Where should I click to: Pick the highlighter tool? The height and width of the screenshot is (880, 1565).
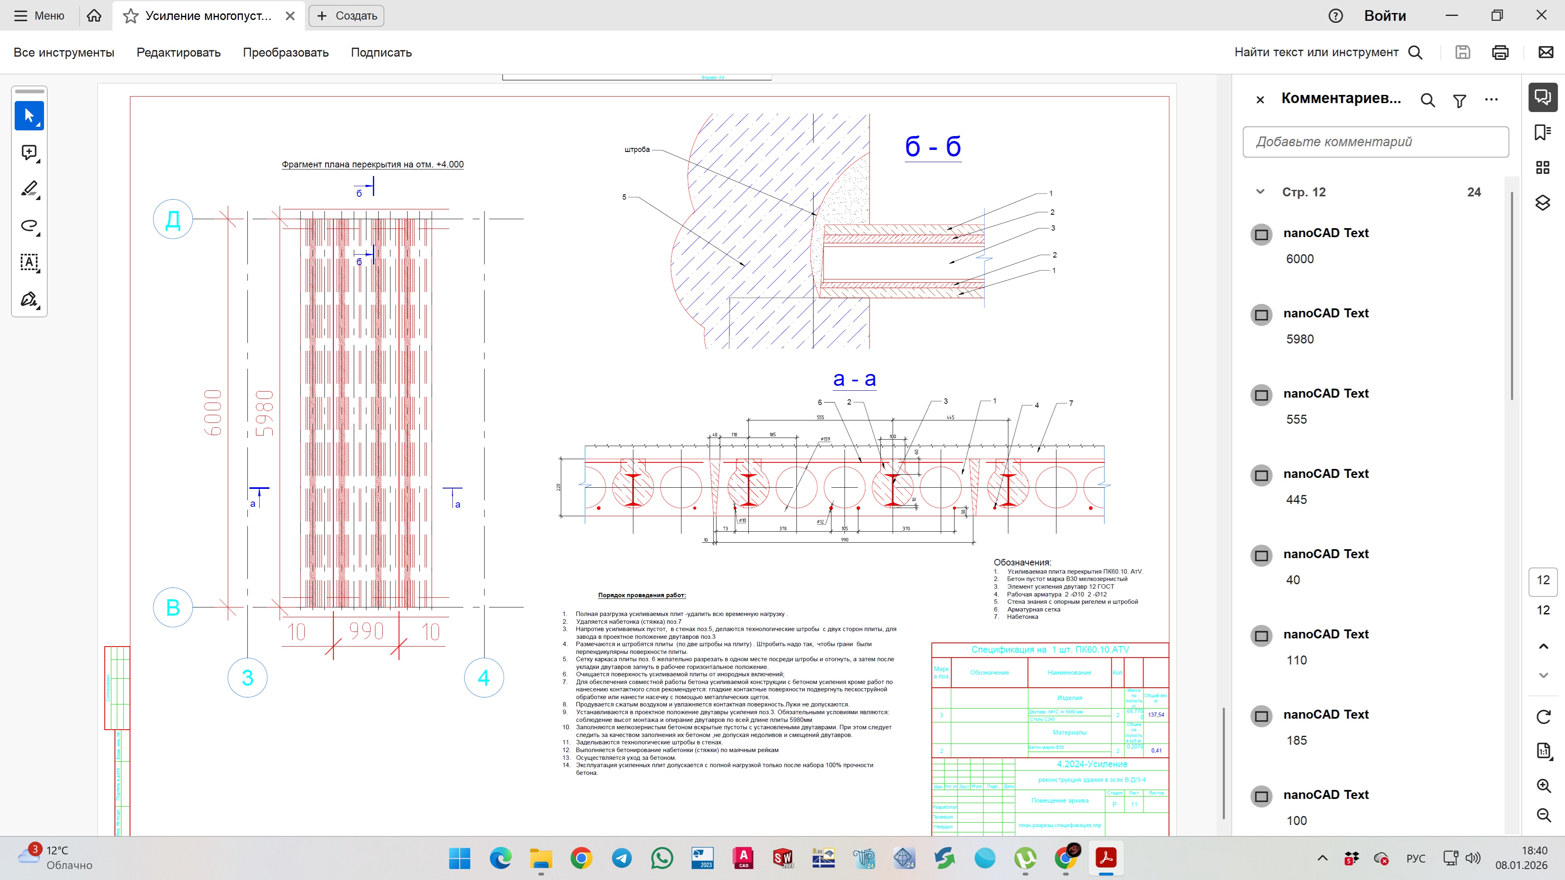(x=29, y=189)
